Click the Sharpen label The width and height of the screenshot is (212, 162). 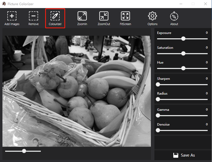[x=163, y=79]
